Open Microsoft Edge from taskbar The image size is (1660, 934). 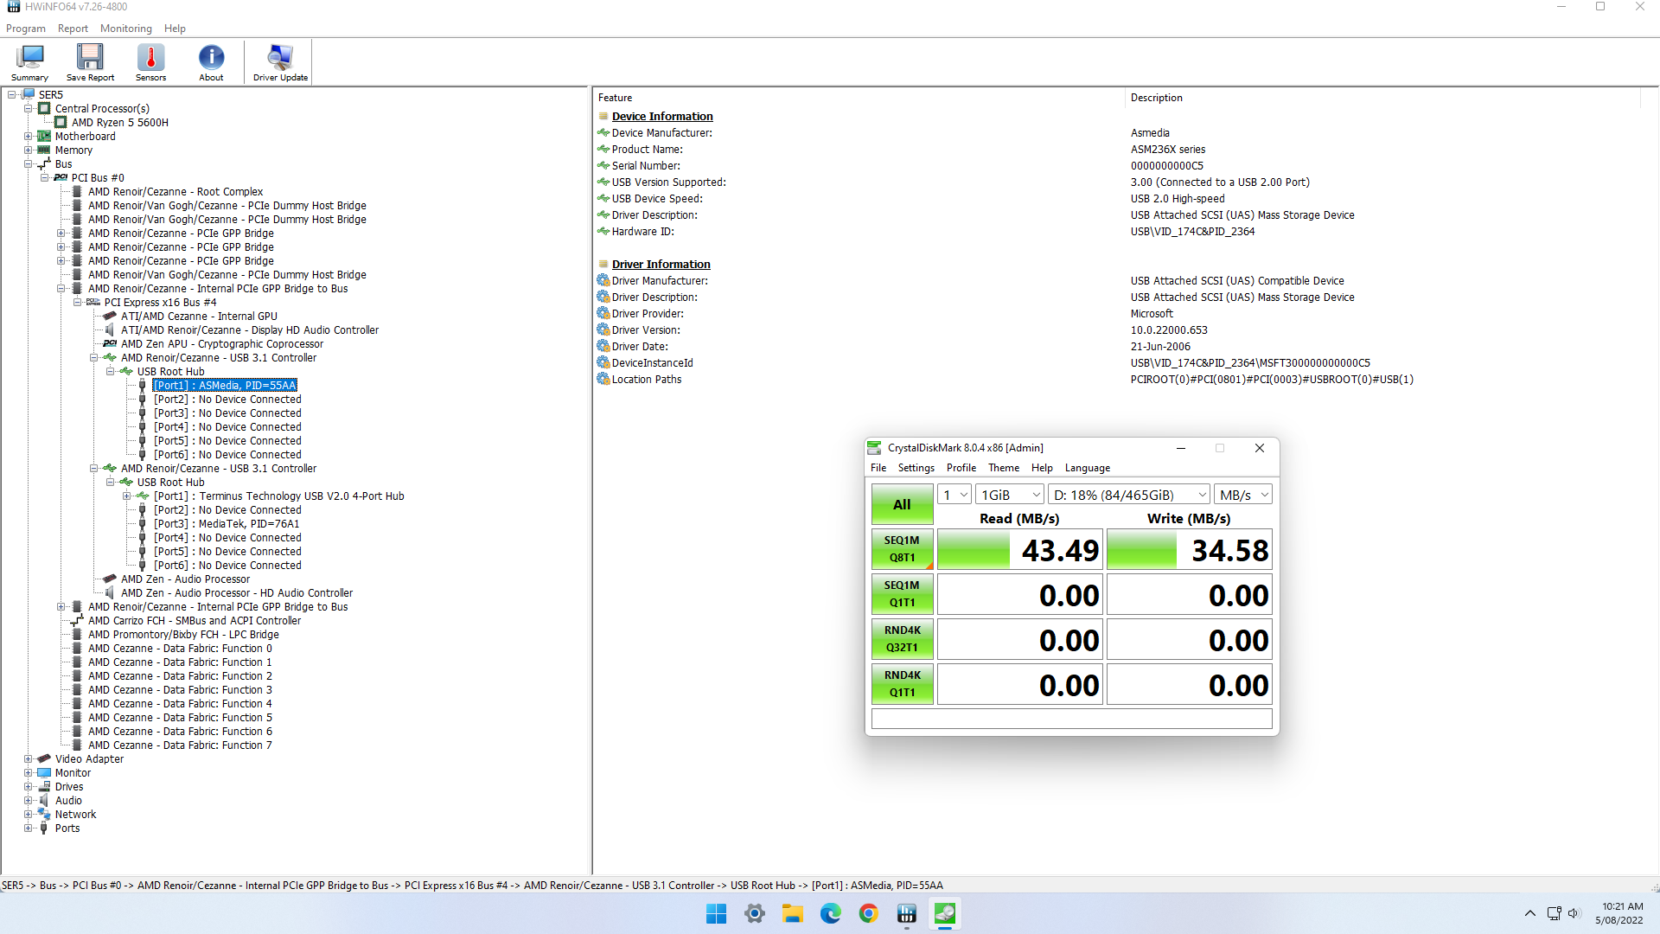tap(831, 913)
